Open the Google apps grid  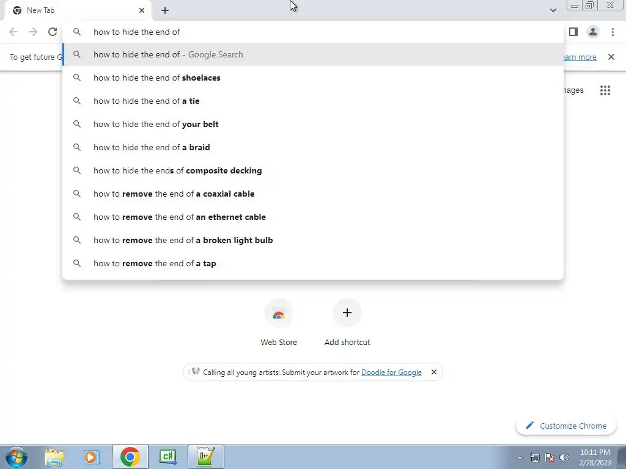(x=605, y=90)
